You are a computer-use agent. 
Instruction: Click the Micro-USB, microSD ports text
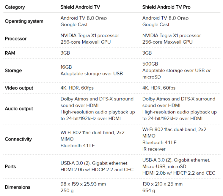(x=165, y=166)
